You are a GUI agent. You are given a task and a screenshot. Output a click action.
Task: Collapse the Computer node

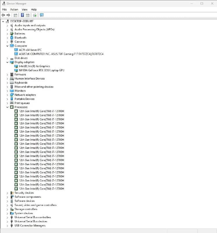click(x=7, y=46)
